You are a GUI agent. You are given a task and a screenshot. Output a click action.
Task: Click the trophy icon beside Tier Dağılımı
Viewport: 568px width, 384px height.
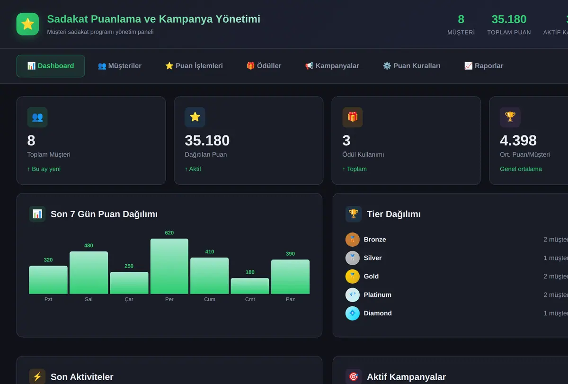pos(354,214)
